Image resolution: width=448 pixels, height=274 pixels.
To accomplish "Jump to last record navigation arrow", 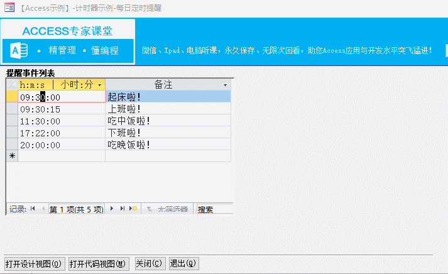I will (123, 209).
